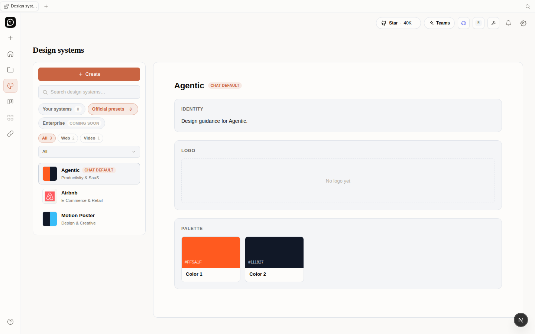Screen dimensions: 535x334
Task: Toggle the Your systems filter
Action: click(x=62, y=109)
